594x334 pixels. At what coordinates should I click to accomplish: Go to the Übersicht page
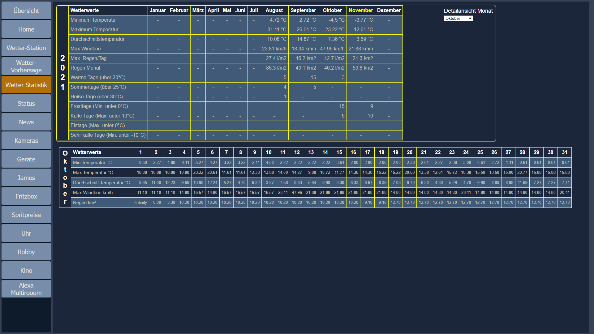[x=26, y=11]
